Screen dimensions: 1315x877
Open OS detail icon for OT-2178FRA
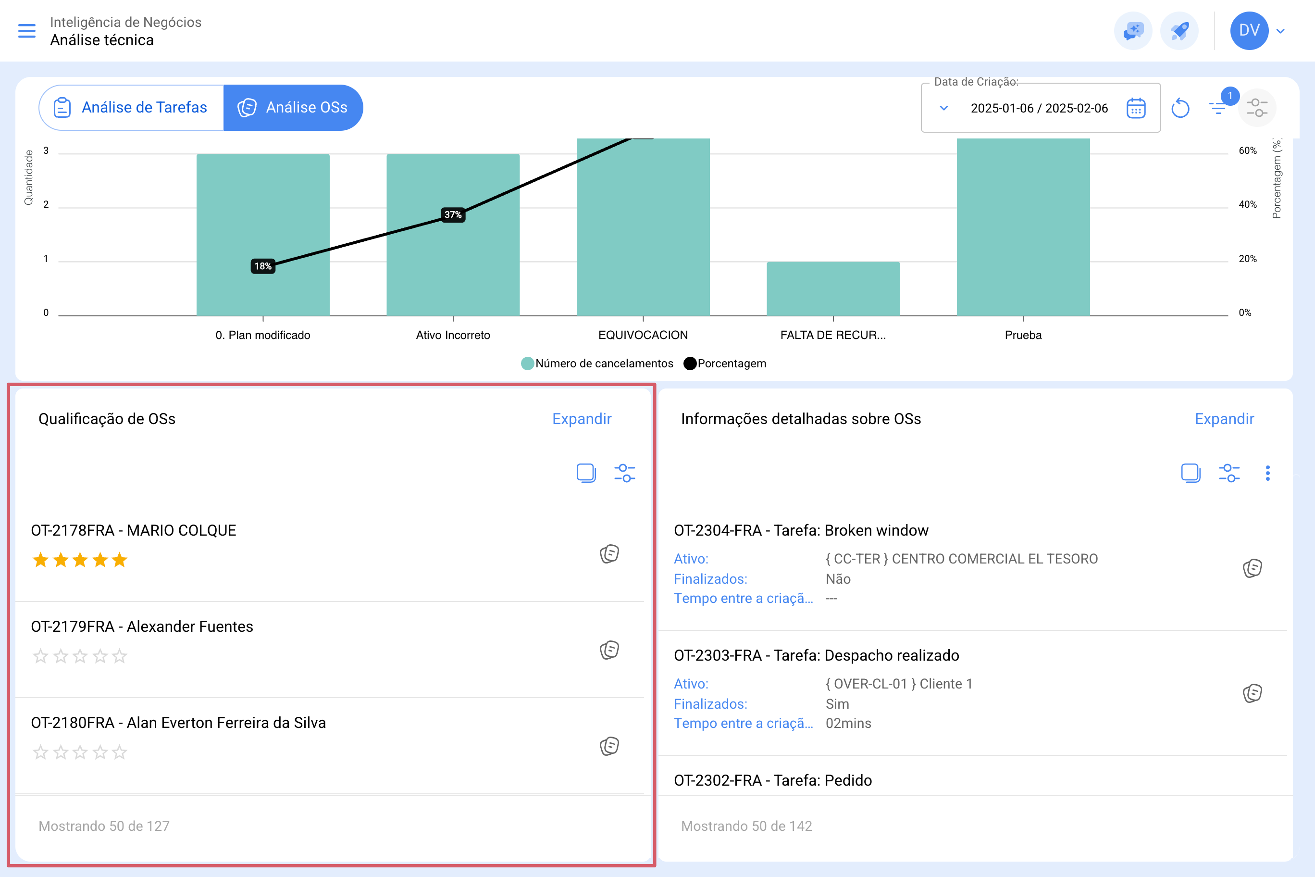(609, 554)
